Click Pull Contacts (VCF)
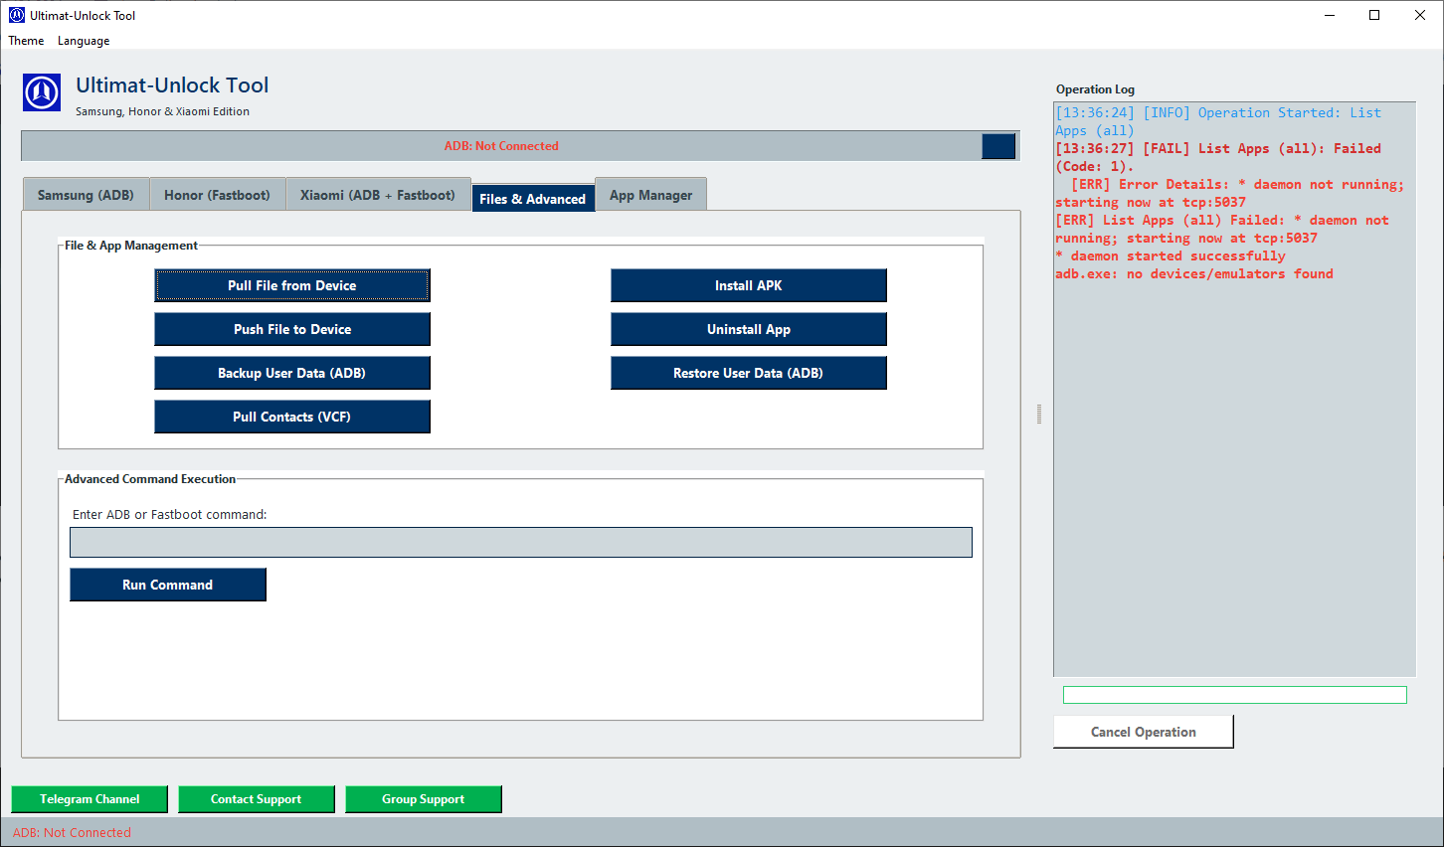This screenshot has width=1444, height=847. pos(291,417)
